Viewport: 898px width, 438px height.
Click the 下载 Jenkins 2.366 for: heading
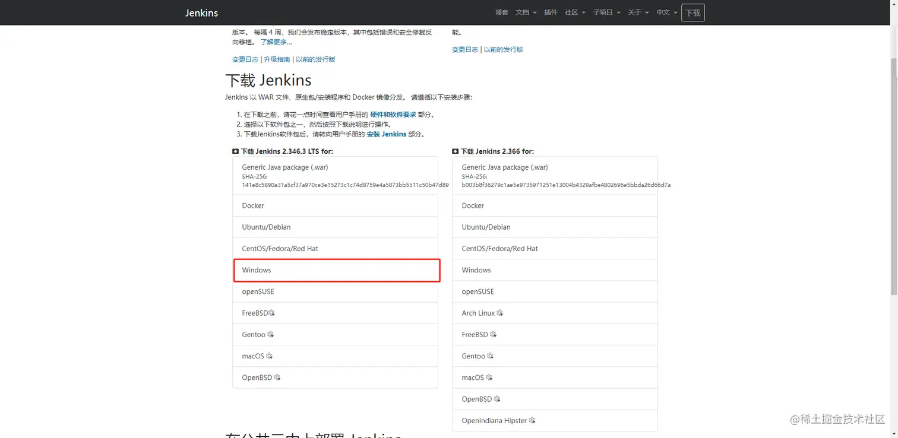click(x=493, y=151)
